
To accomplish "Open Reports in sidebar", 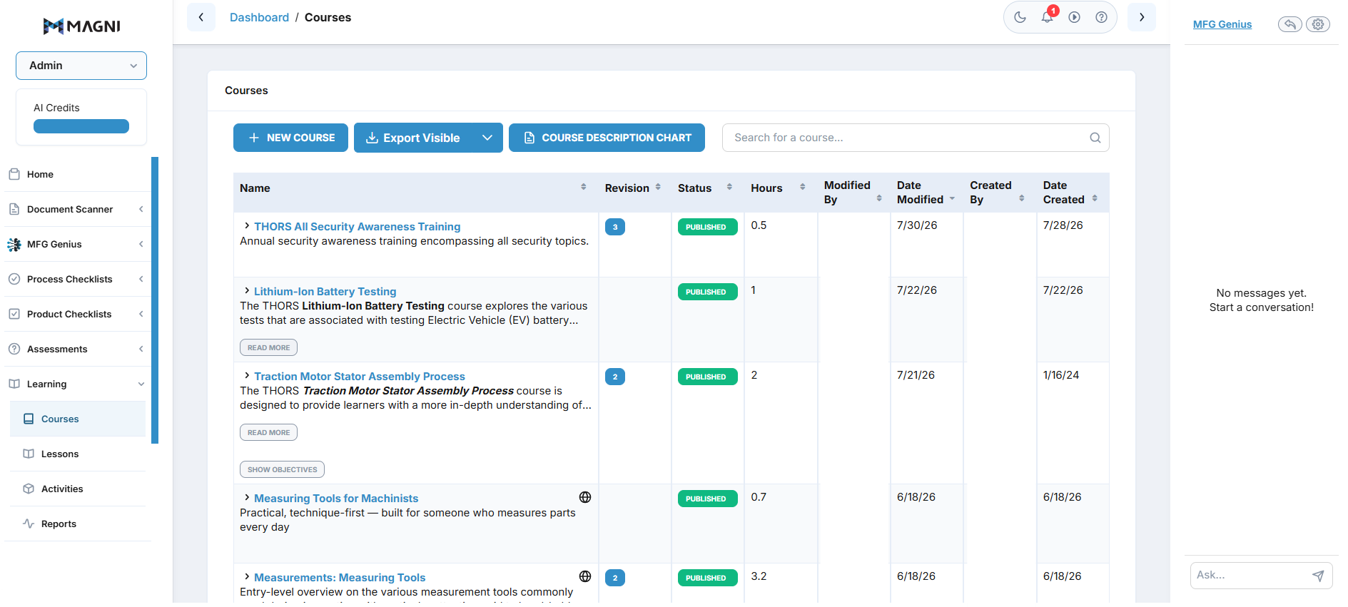I will pyautogui.click(x=78, y=524).
